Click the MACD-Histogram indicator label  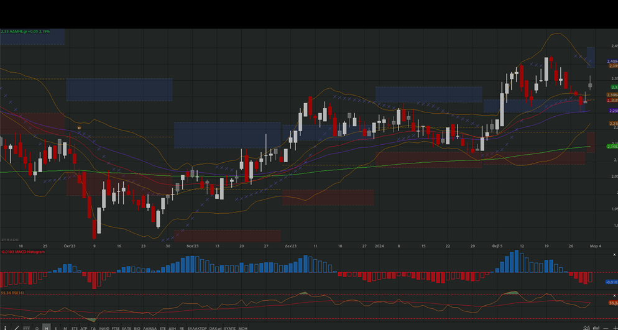coord(23,252)
